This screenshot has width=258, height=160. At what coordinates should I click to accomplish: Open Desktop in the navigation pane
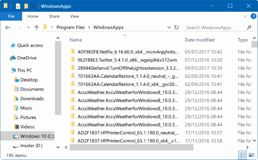pos(26,80)
